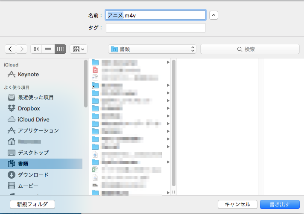Go forward to next folder
This screenshot has width=304, height=214.
[x=22, y=49]
